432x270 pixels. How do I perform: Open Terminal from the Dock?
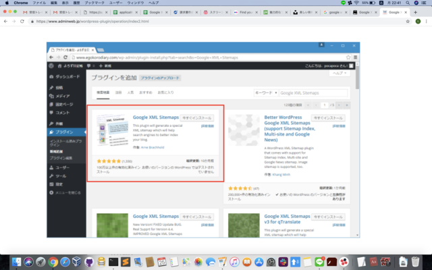pos(113,262)
